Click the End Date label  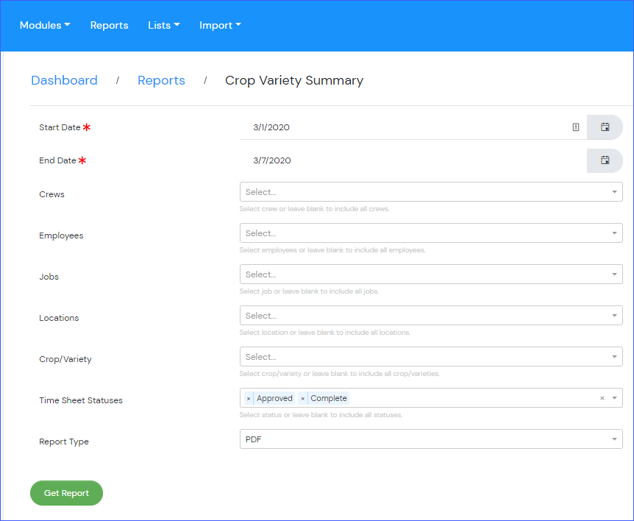pos(58,160)
